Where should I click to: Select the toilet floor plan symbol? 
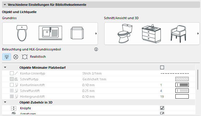tap(22, 33)
